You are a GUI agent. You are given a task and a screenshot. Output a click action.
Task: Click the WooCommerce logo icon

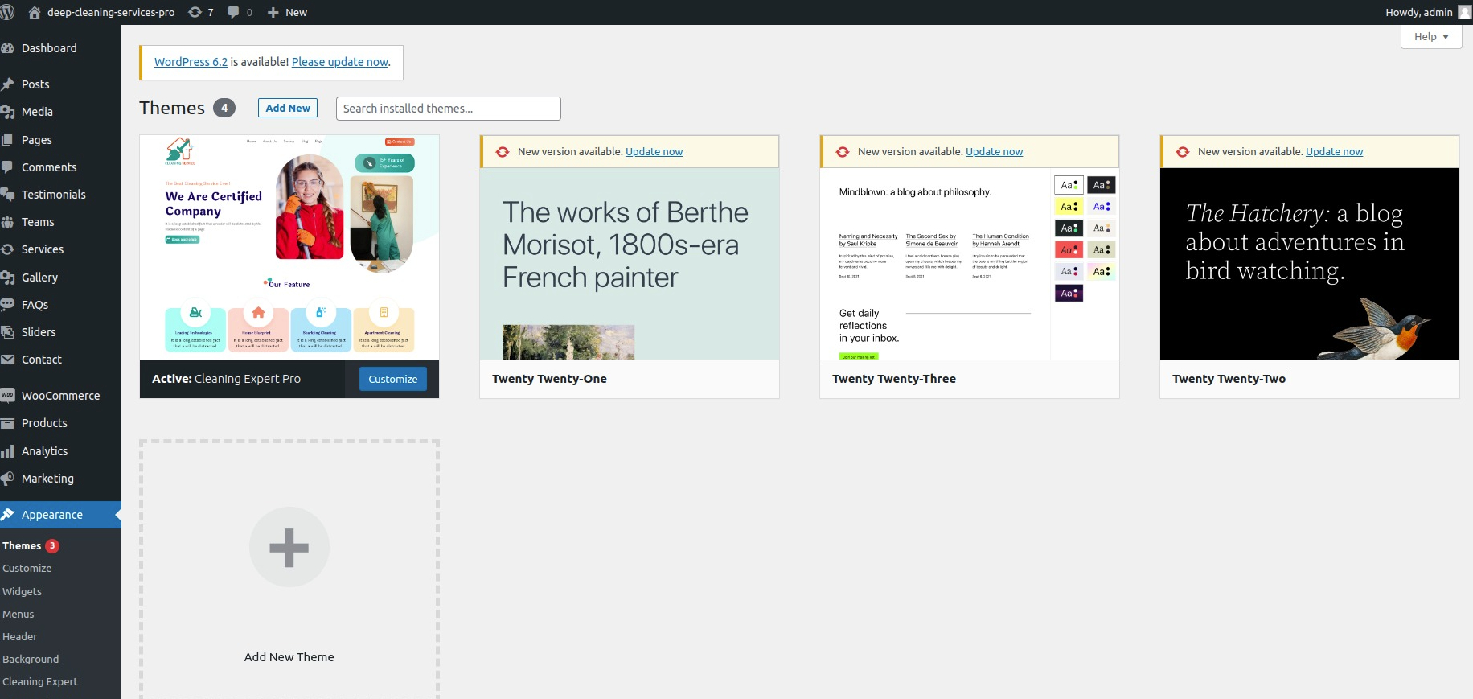pyautogui.click(x=7, y=396)
